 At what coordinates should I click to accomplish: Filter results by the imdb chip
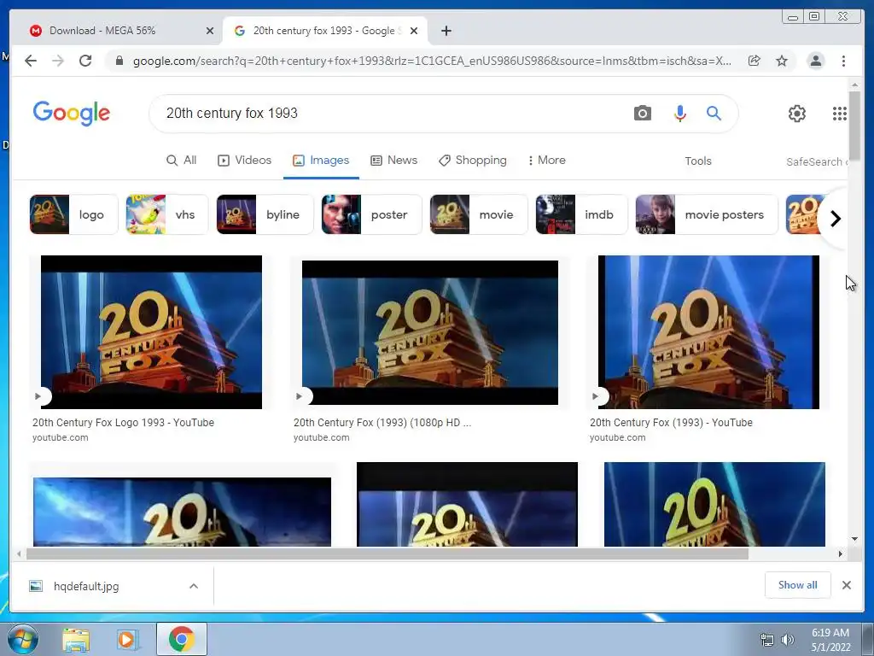[581, 214]
